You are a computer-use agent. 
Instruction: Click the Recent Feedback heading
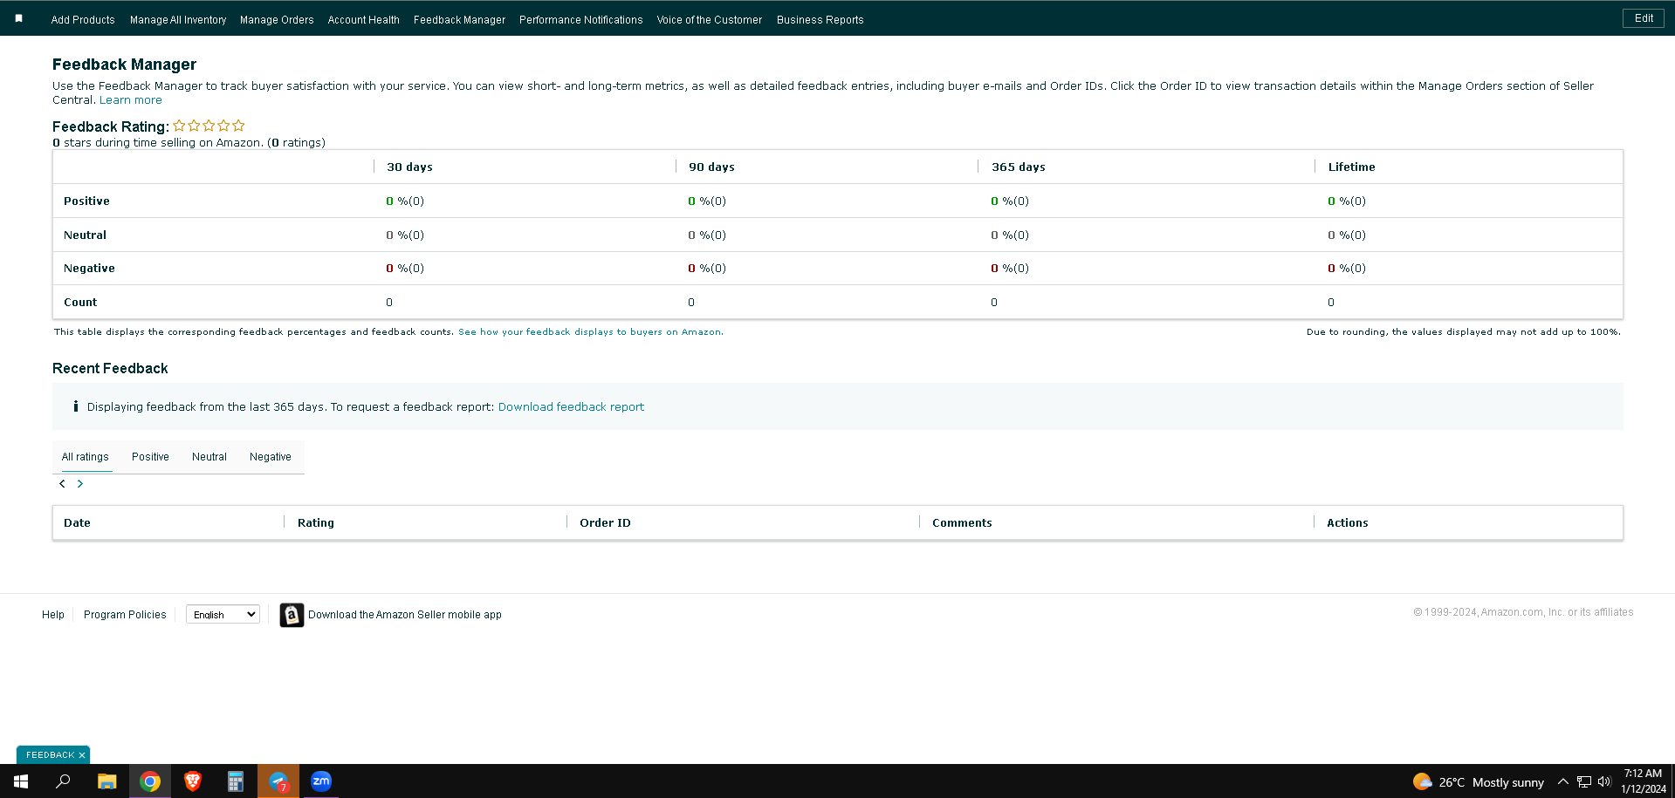point(110,369)
